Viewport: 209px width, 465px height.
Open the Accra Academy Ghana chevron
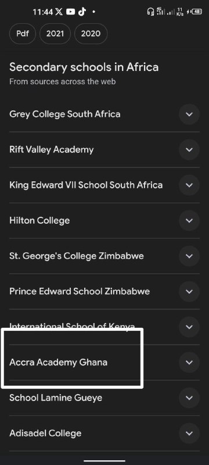[189, 362]
